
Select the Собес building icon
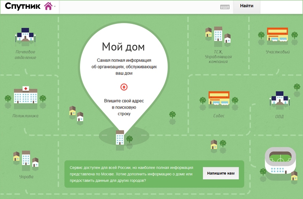coord(218,99)
